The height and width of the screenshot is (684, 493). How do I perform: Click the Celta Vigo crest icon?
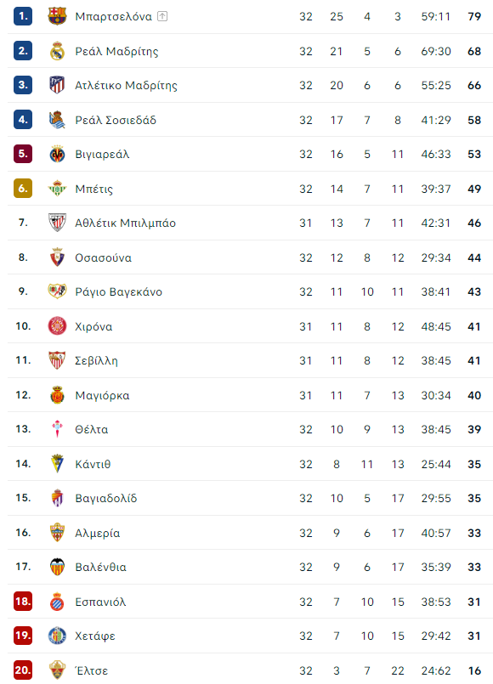coord(57,429)
